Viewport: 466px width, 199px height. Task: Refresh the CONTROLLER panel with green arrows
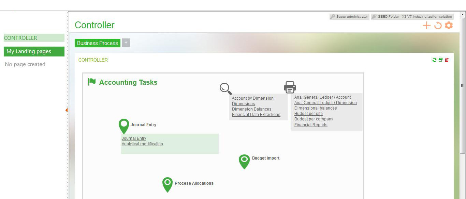(434, 60)
